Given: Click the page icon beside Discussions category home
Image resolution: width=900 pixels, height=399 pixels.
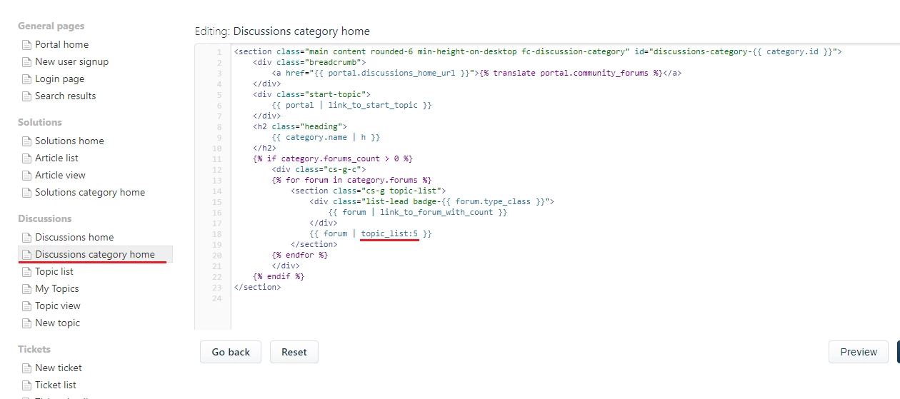Looking at the screenshot, I should pyautogui.click(x=27, y=255).
